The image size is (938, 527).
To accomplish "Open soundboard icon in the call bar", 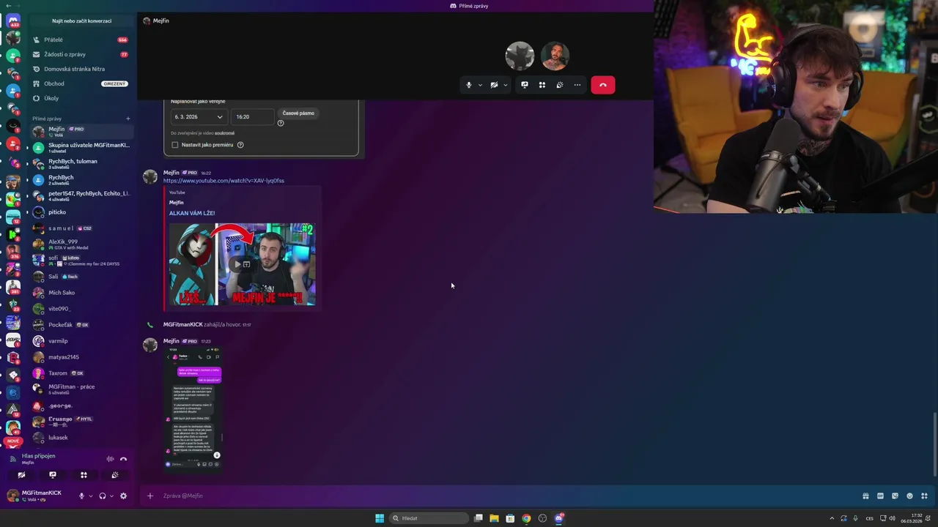I will click(560, 85).
